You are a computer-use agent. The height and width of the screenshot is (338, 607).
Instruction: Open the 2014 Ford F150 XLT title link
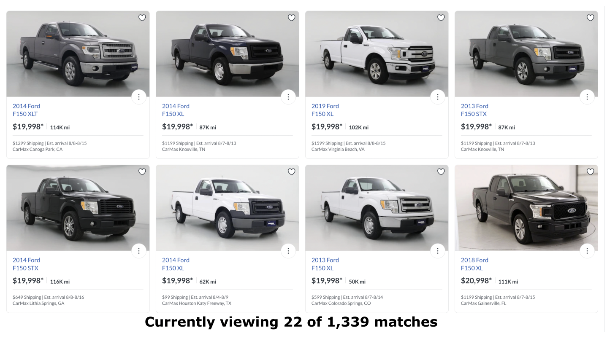26,110
